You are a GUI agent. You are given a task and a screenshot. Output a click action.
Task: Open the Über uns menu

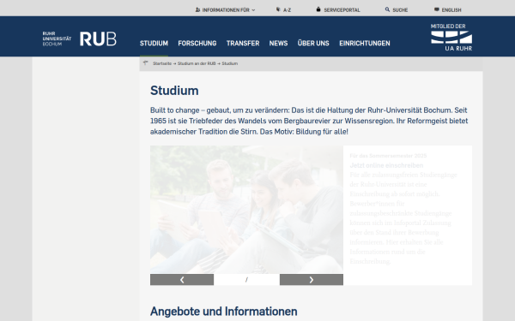tap(313, 44)
